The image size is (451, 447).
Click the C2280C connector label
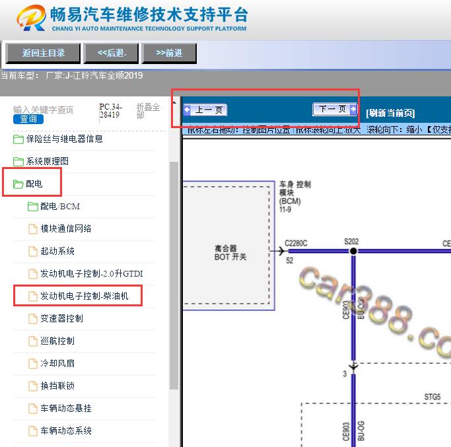[x=296, y=244]
